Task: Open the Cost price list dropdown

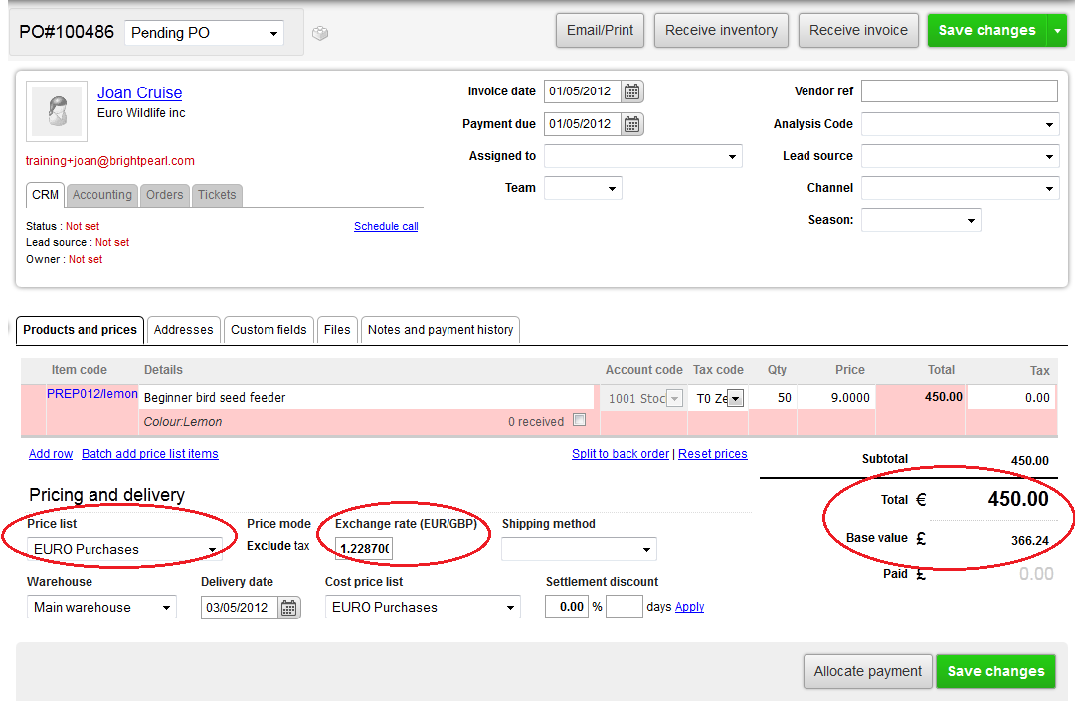Action: pyautogui.click(x=423, y=607)
